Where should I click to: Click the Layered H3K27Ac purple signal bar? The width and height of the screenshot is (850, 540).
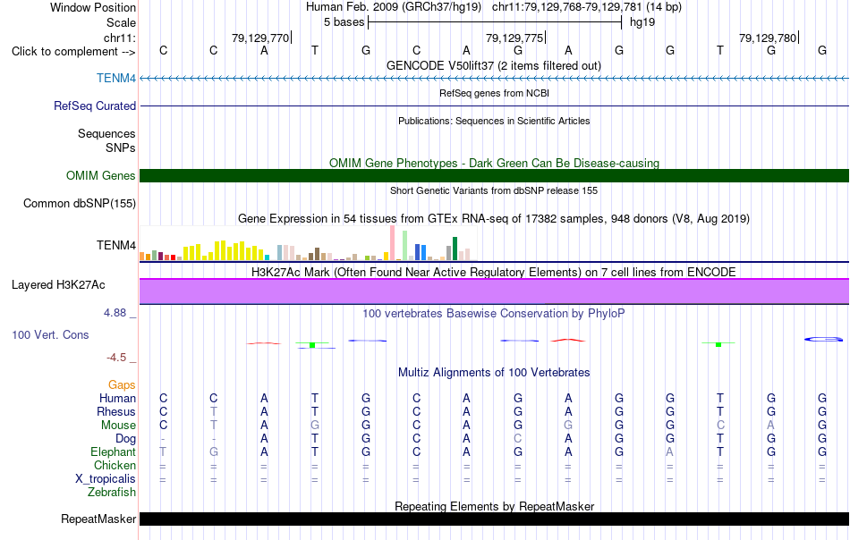pyautogui.click(x=494, y=291)
